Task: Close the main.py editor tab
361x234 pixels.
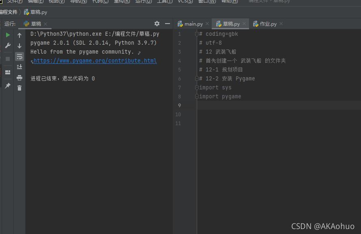Action: [207, 24]
